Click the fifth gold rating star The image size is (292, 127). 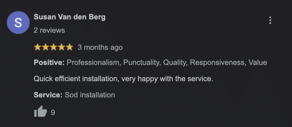69,47
